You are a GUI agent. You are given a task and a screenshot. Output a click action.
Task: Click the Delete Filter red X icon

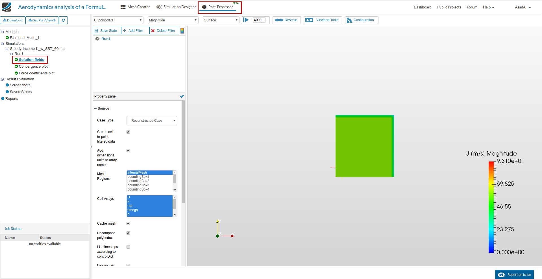pos(153,31)
